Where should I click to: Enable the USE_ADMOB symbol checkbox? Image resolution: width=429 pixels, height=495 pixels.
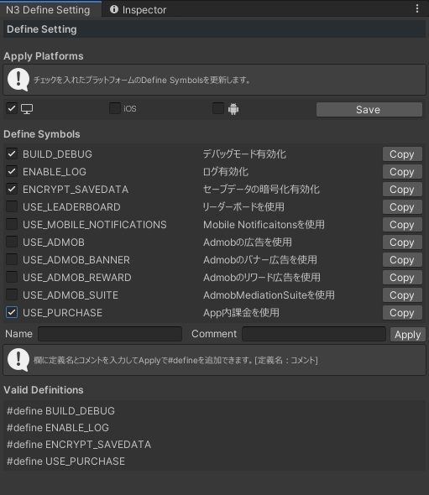(x=12, y=242)
